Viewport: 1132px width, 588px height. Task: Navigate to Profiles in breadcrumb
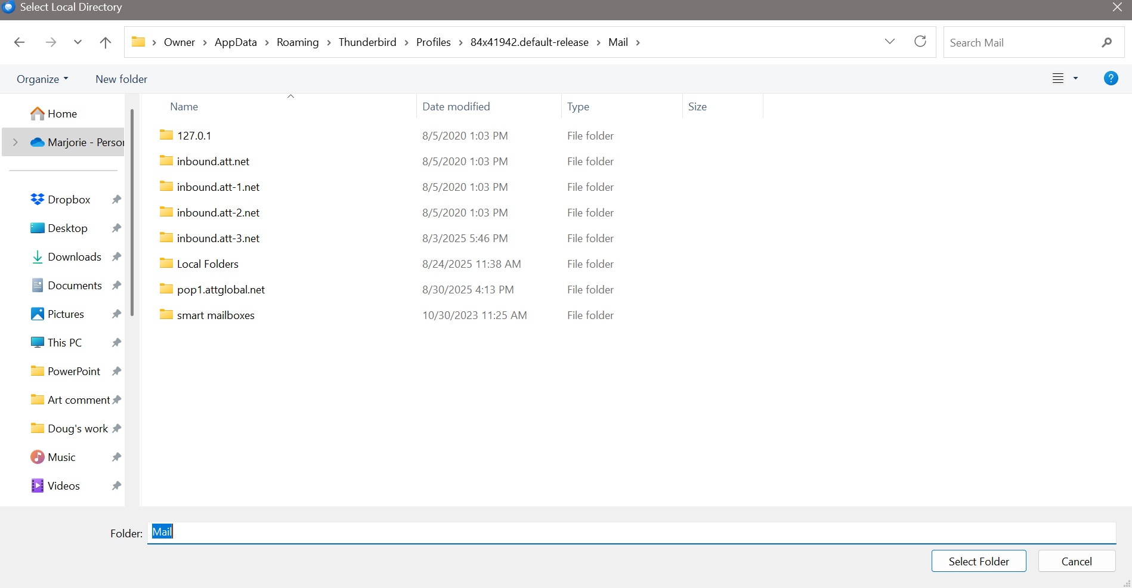click(434, 42)
